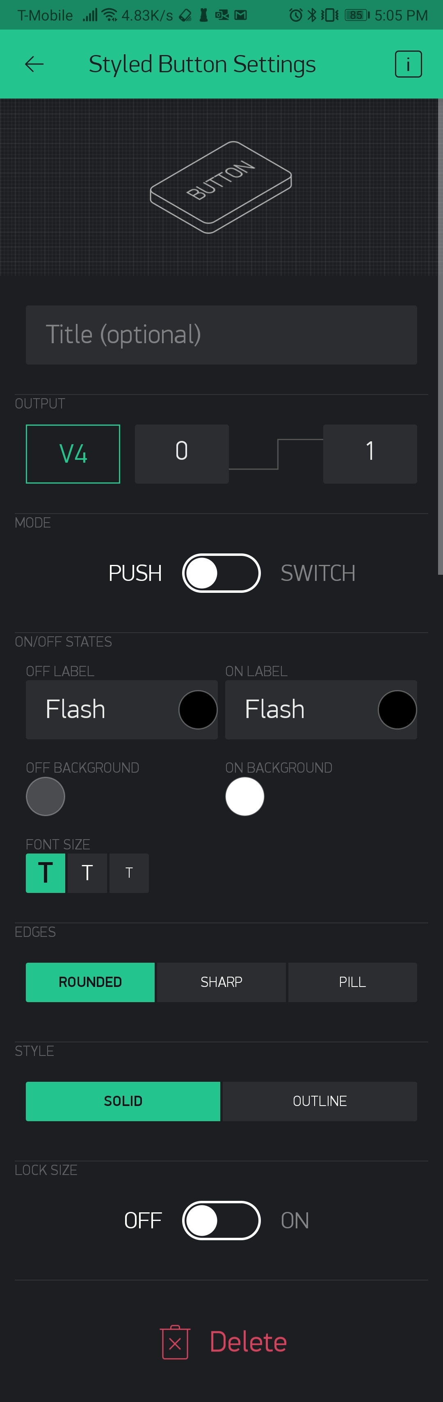Viewport: 443px width, 1402px height.
Task: Choose the ROUNDED edges option
Action: (x=90, y=982)
